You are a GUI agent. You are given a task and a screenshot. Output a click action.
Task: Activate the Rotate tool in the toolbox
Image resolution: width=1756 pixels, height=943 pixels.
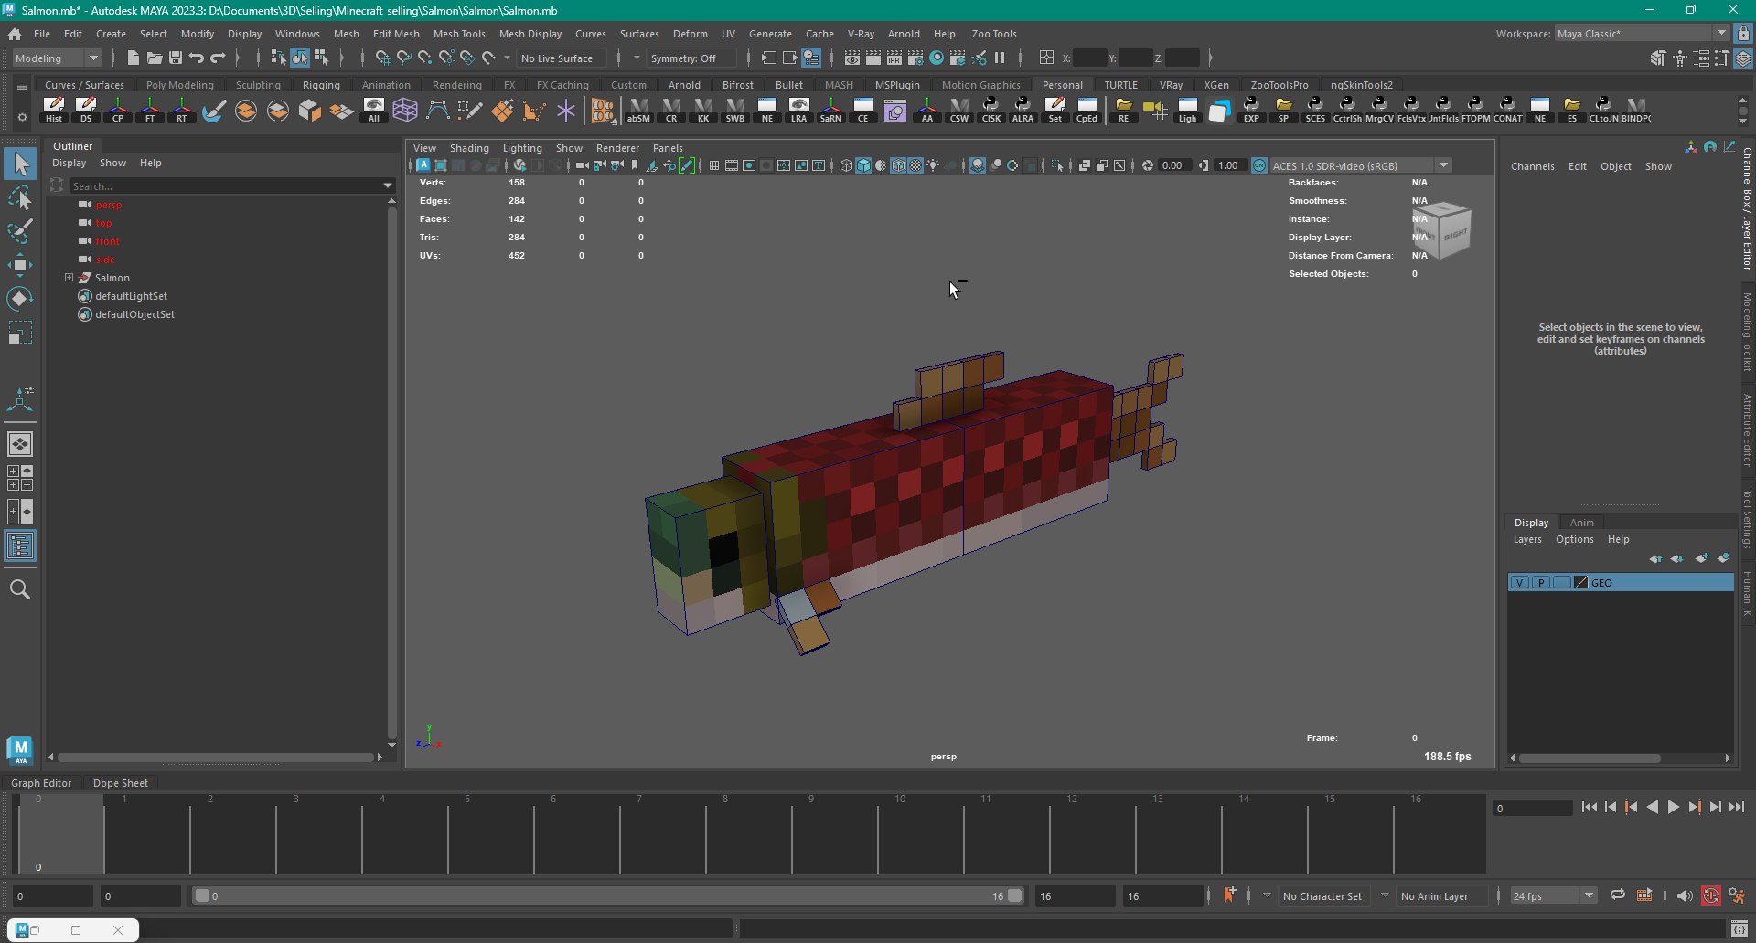(20, 299)
